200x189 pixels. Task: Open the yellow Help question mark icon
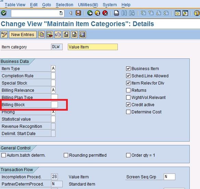pos(197,13)
